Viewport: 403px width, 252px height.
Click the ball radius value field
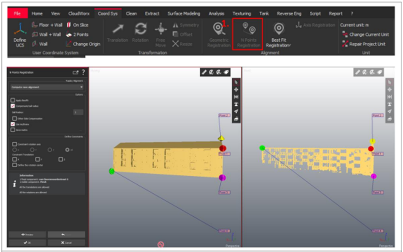78,112
